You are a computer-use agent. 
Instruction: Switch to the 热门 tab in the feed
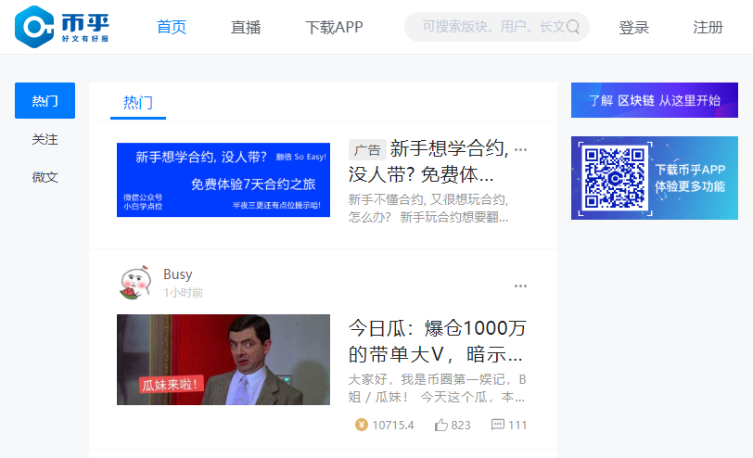[138, 102]
